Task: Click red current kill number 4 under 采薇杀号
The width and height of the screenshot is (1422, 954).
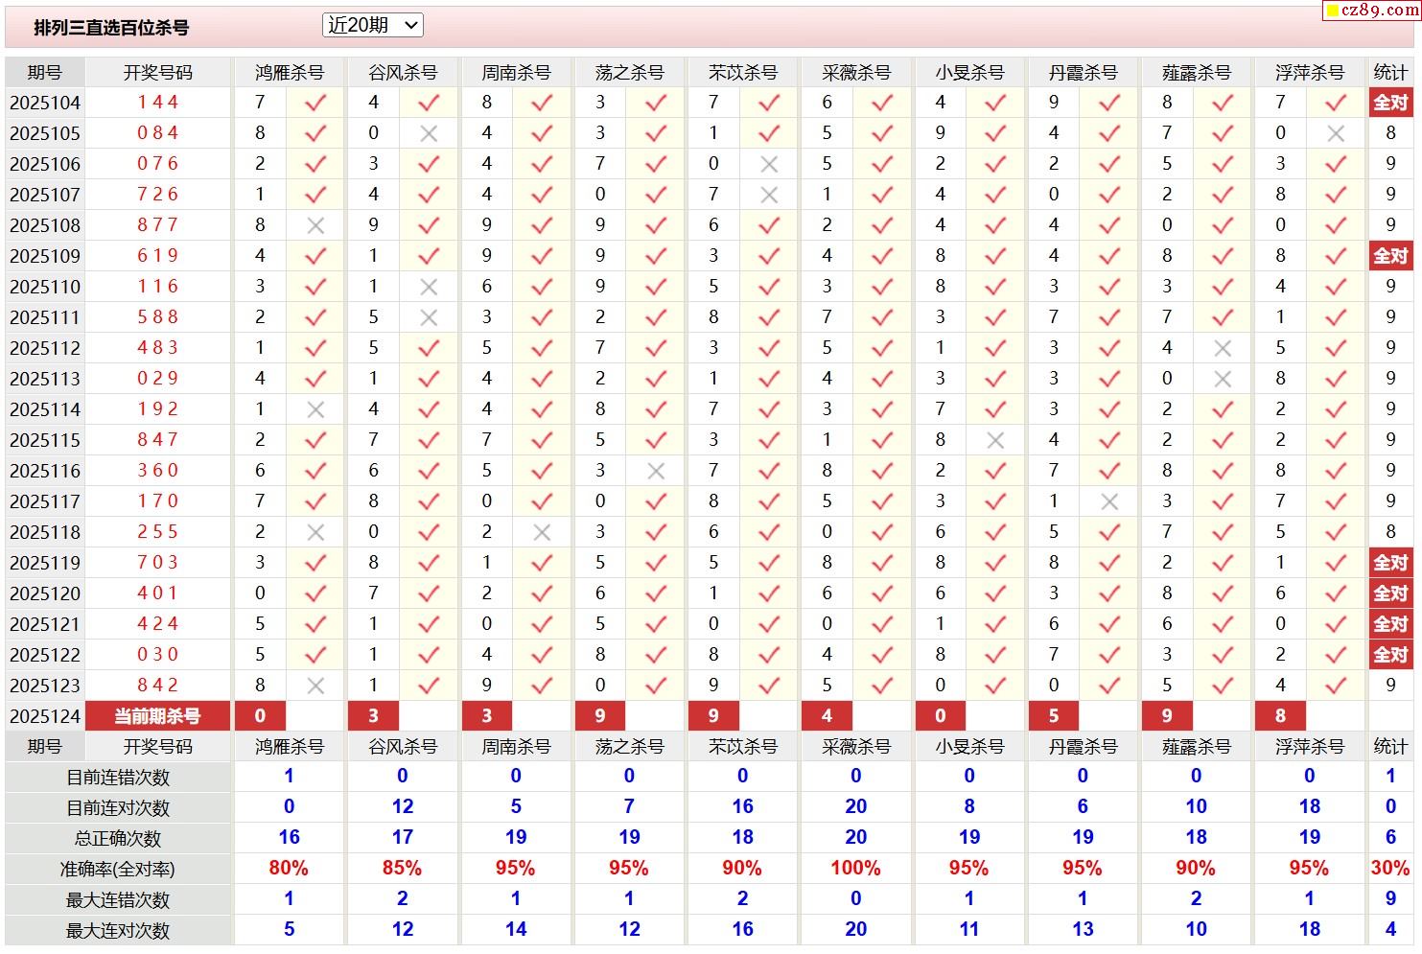Action: click(x=828, y=716)
